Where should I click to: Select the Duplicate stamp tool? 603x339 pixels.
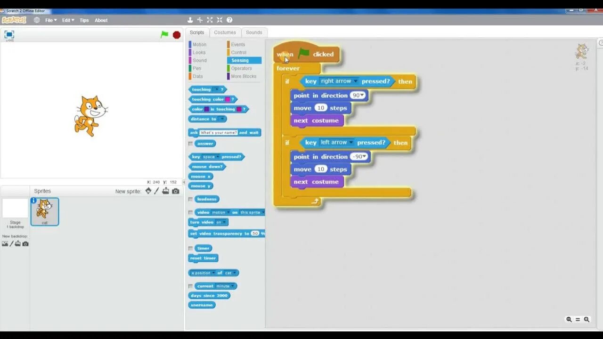190,20
